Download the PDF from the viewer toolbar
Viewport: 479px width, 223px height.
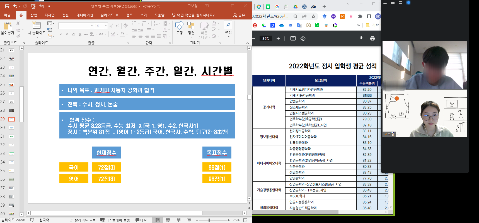coord(361,38)
